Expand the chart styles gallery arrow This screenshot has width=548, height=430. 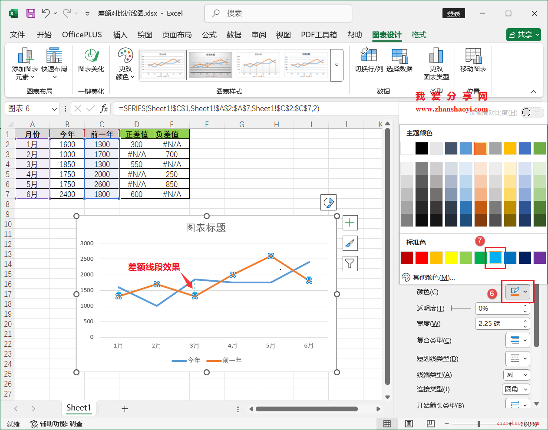(x=337, y=65)
